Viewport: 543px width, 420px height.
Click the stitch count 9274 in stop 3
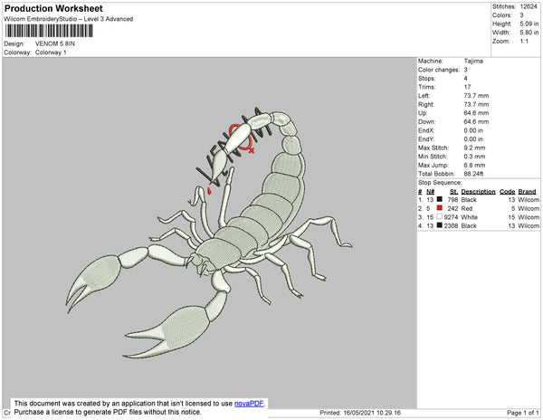pyautogui.click(x=451, y=217)
